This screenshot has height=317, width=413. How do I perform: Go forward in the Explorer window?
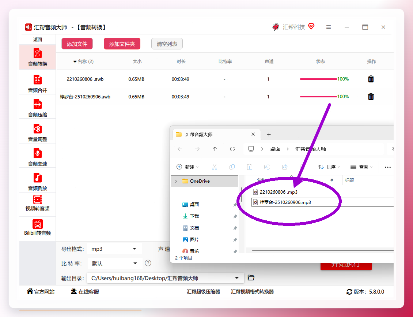[197, 149]
